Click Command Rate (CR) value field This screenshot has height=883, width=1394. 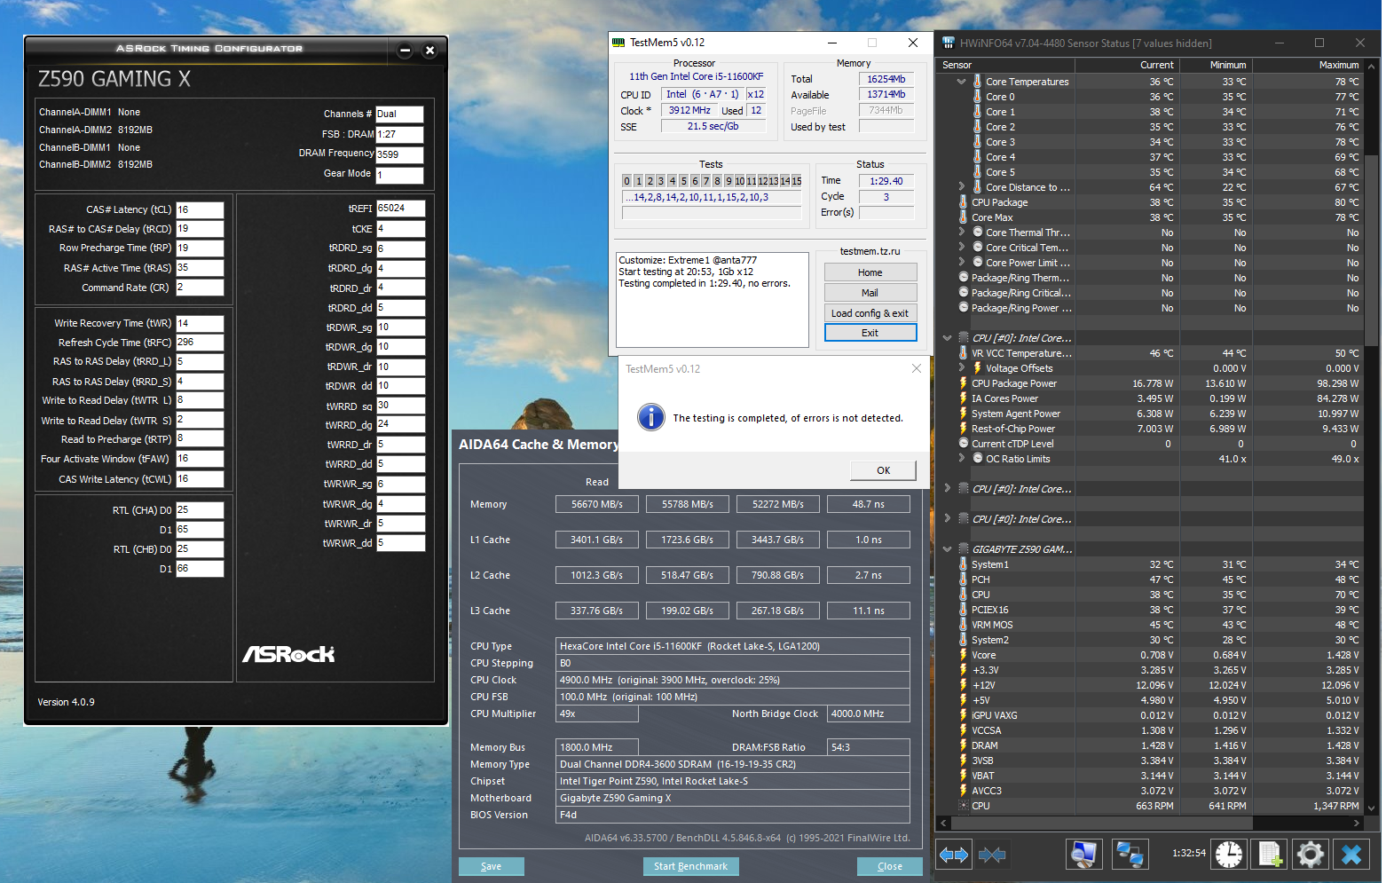(x=200, y=288)
